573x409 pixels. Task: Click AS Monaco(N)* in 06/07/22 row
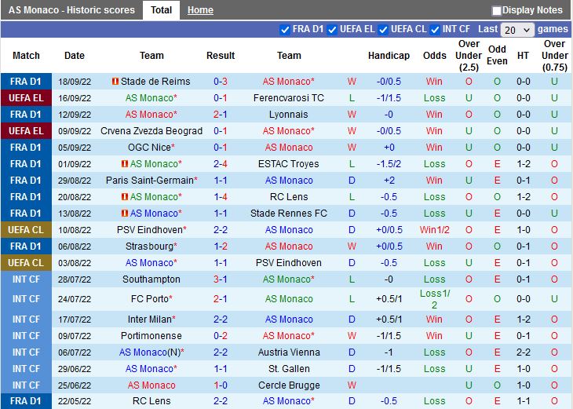tap(151, 352)
